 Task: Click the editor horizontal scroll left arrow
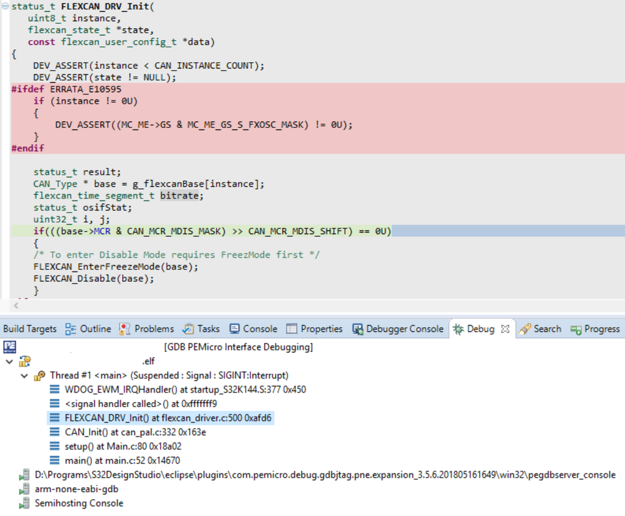[x=16, y=306]
